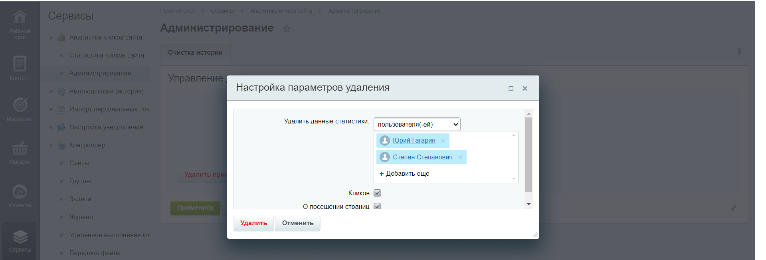Toggle the О посещении страниц checkbox
This screenshot has width=766, height=260.
[x=378, y=206]
